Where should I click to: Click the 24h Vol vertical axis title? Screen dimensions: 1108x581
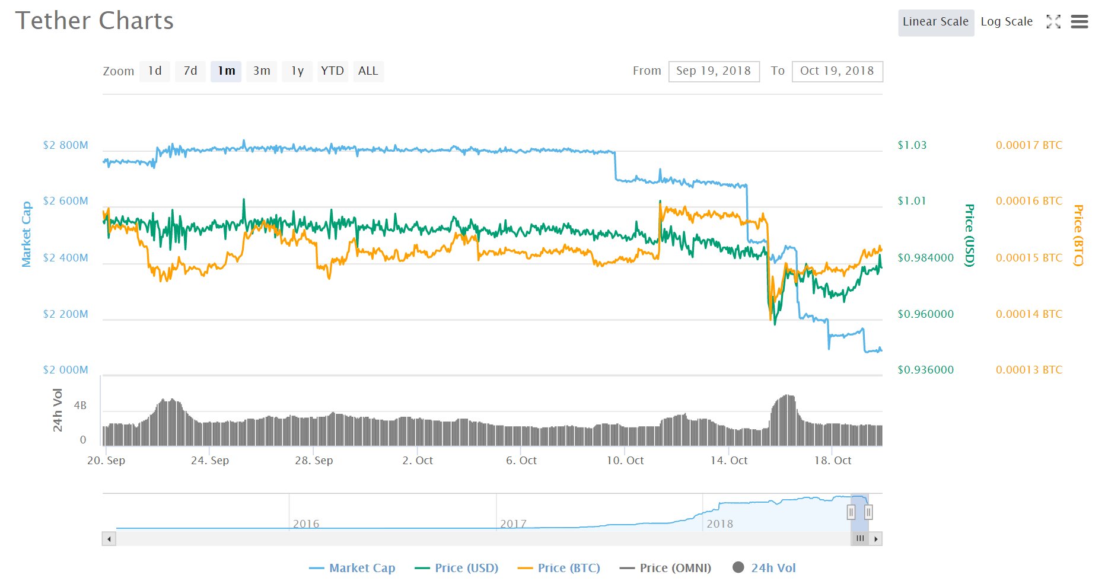click(58, 410)
